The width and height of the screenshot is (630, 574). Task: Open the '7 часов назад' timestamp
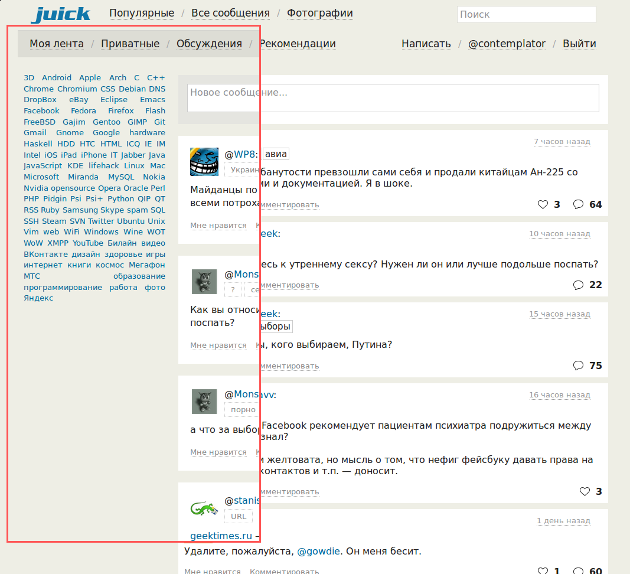562,142
